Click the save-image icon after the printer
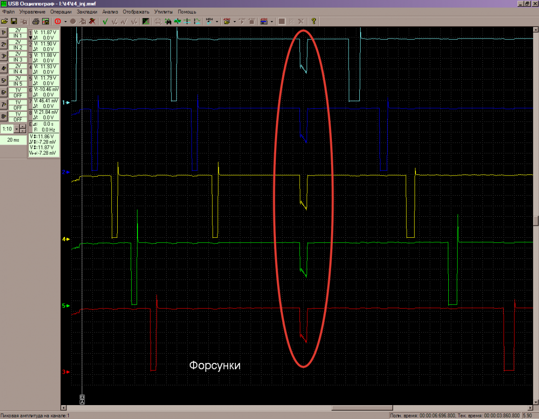 point(45,21)
